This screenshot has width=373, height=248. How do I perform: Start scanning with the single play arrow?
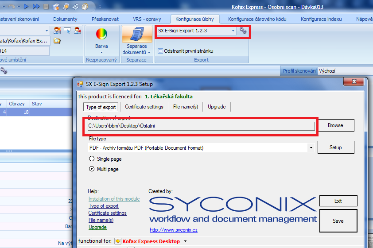tap(26, 6)
